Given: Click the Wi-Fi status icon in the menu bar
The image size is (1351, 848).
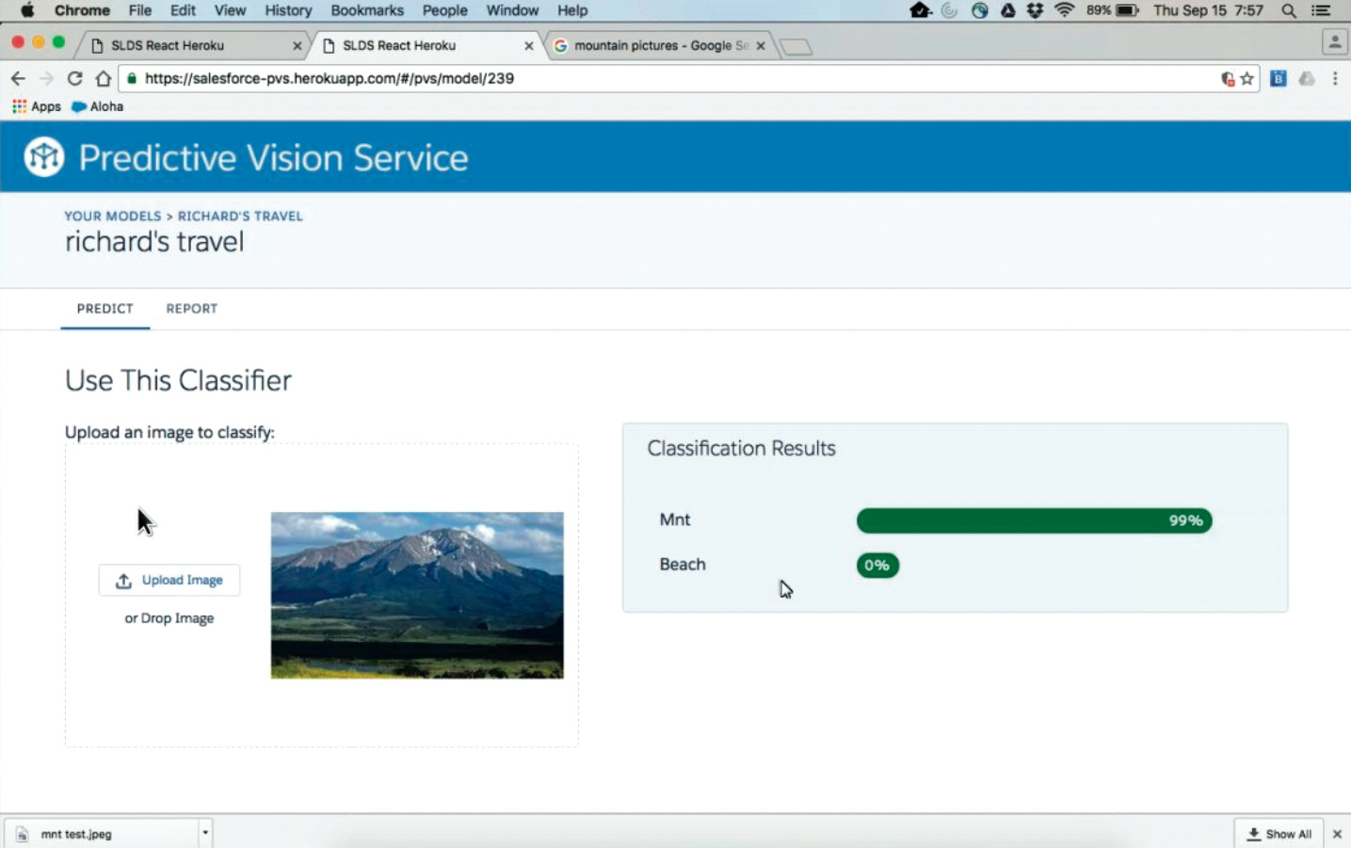Looking at the screenshot, I should point(1065,11).
